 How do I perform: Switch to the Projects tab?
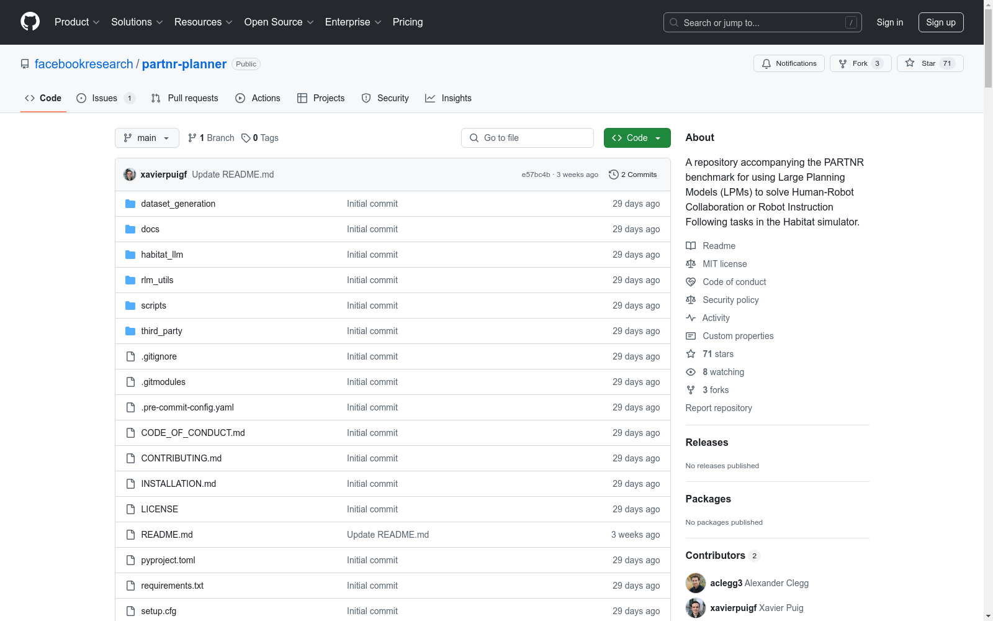coord(321,98)
